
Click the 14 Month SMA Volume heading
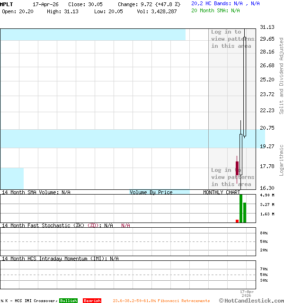[36, 192]
